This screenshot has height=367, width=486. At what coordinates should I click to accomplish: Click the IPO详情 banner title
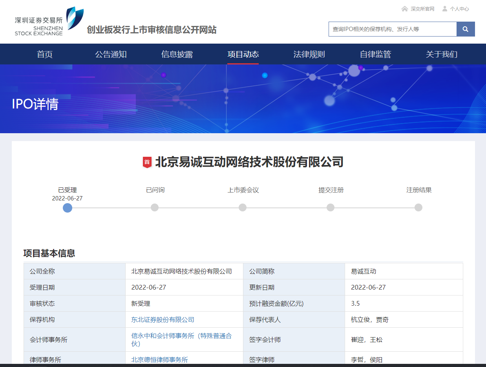(35, 104)
